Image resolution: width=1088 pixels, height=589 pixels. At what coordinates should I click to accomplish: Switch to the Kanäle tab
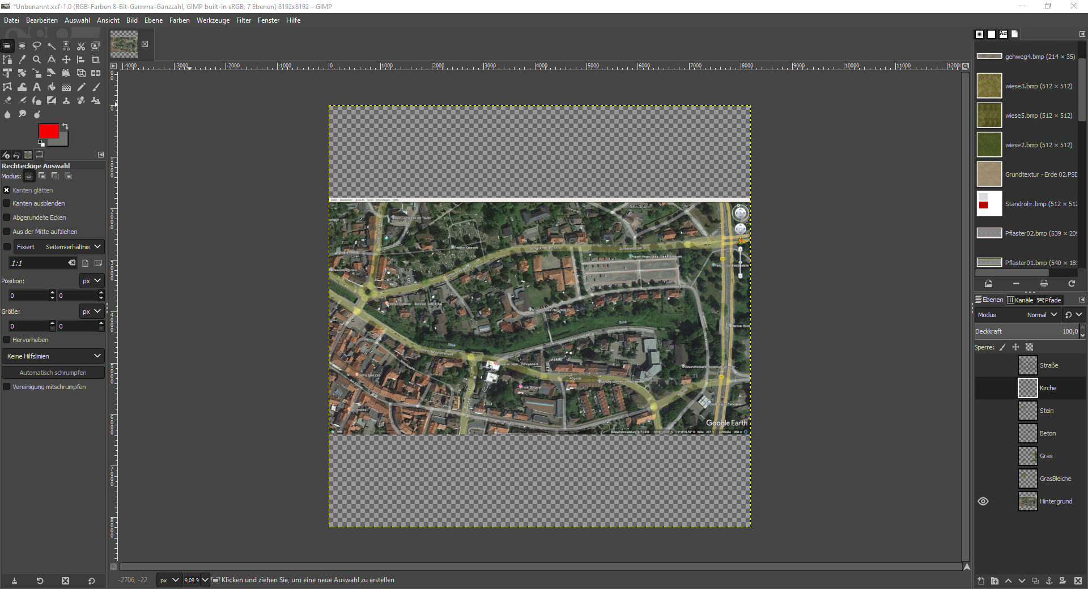click(1020, 300)
